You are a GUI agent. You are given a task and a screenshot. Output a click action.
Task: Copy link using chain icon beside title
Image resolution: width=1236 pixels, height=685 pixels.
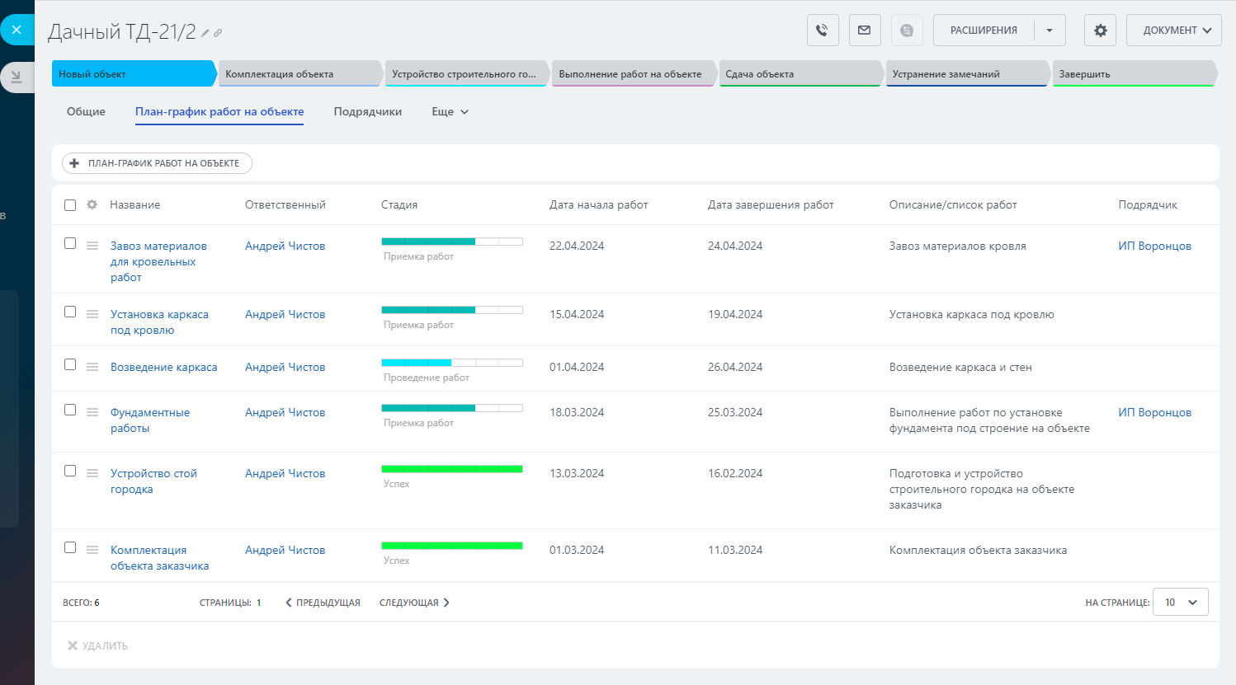(x=218, y=34)
